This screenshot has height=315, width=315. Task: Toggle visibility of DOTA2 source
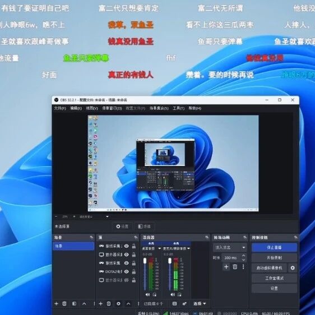126,272
